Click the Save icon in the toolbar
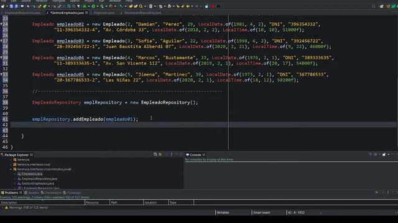Viewport: 398px width, 223px height. click(x=11, y=6)
